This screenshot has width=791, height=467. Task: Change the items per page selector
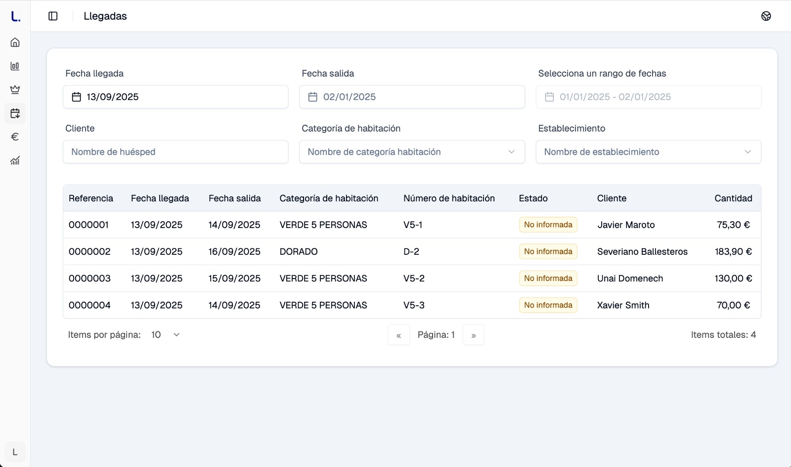165,335
